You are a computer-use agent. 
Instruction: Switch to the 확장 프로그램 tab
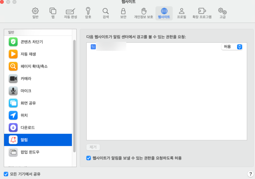coord(202,13)
